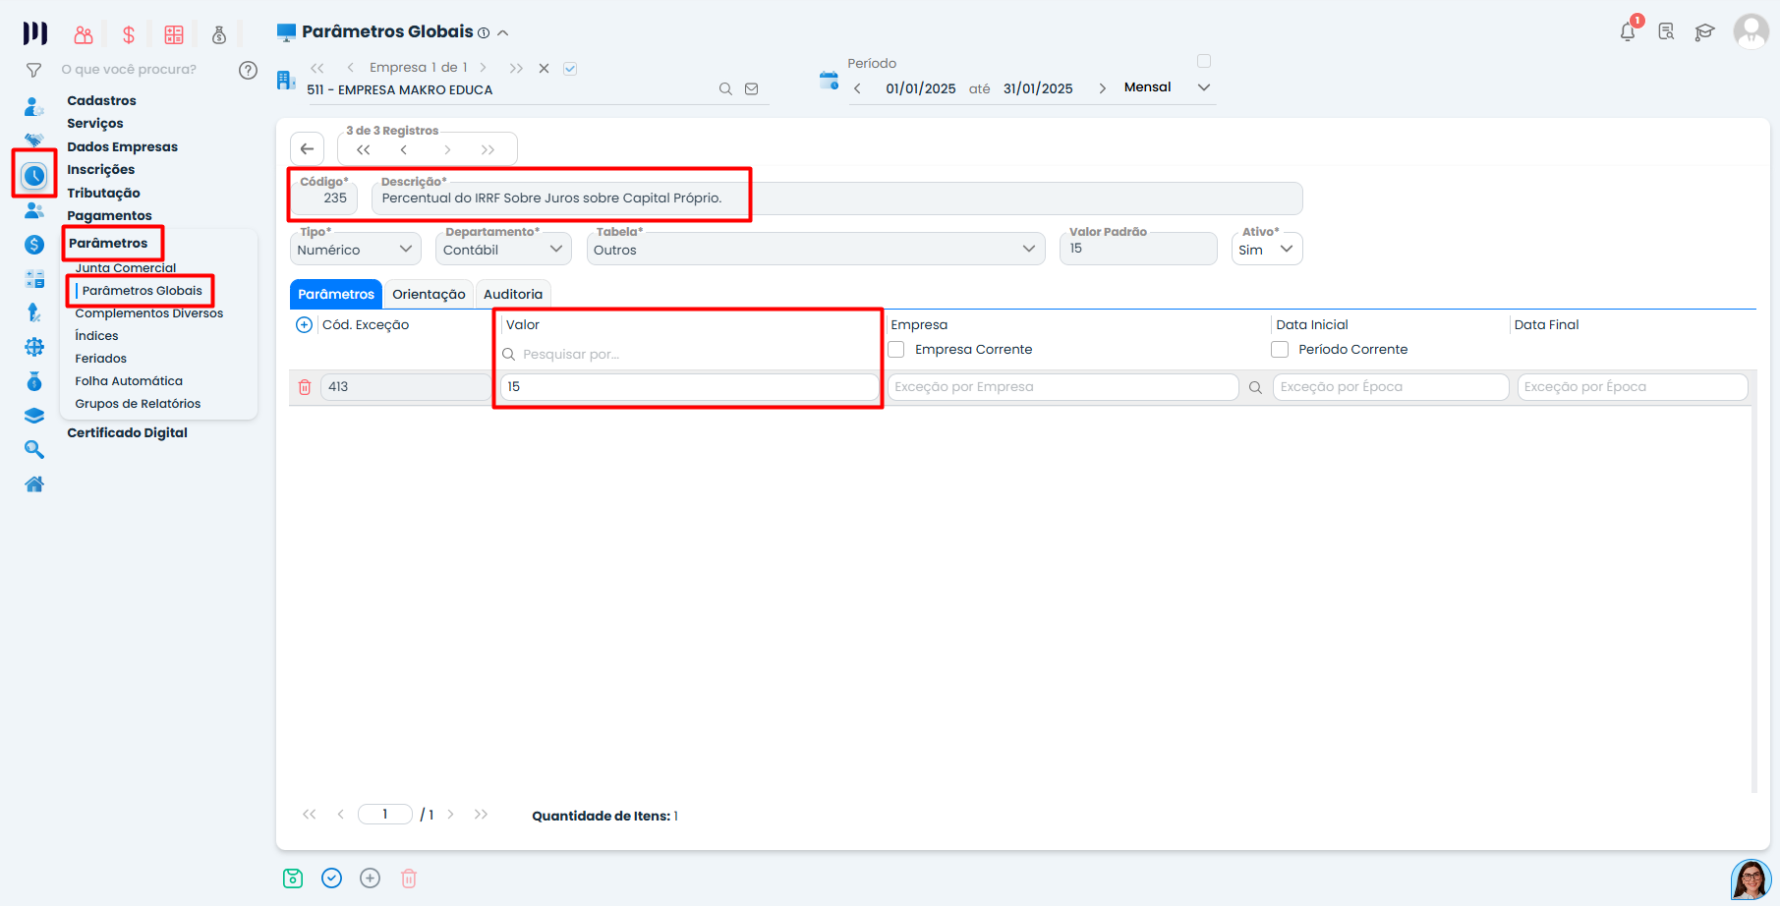Delete exception row 413 with trash icon
The height and width of the screenshot is (906, 1780).
tap(305, 386)
